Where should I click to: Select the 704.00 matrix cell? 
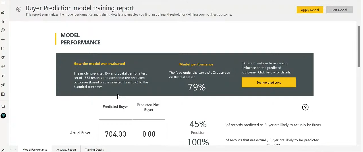pyautogui.click(x=115, y=134)
